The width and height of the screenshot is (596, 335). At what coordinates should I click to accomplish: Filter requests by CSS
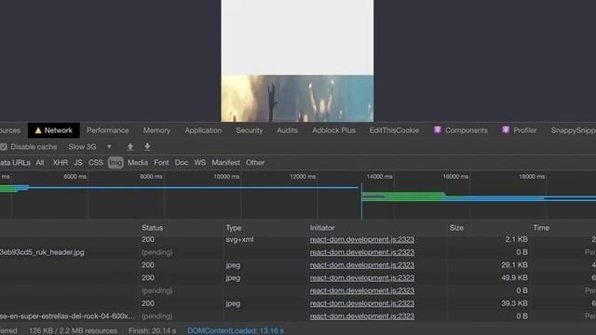coord(95,163)
